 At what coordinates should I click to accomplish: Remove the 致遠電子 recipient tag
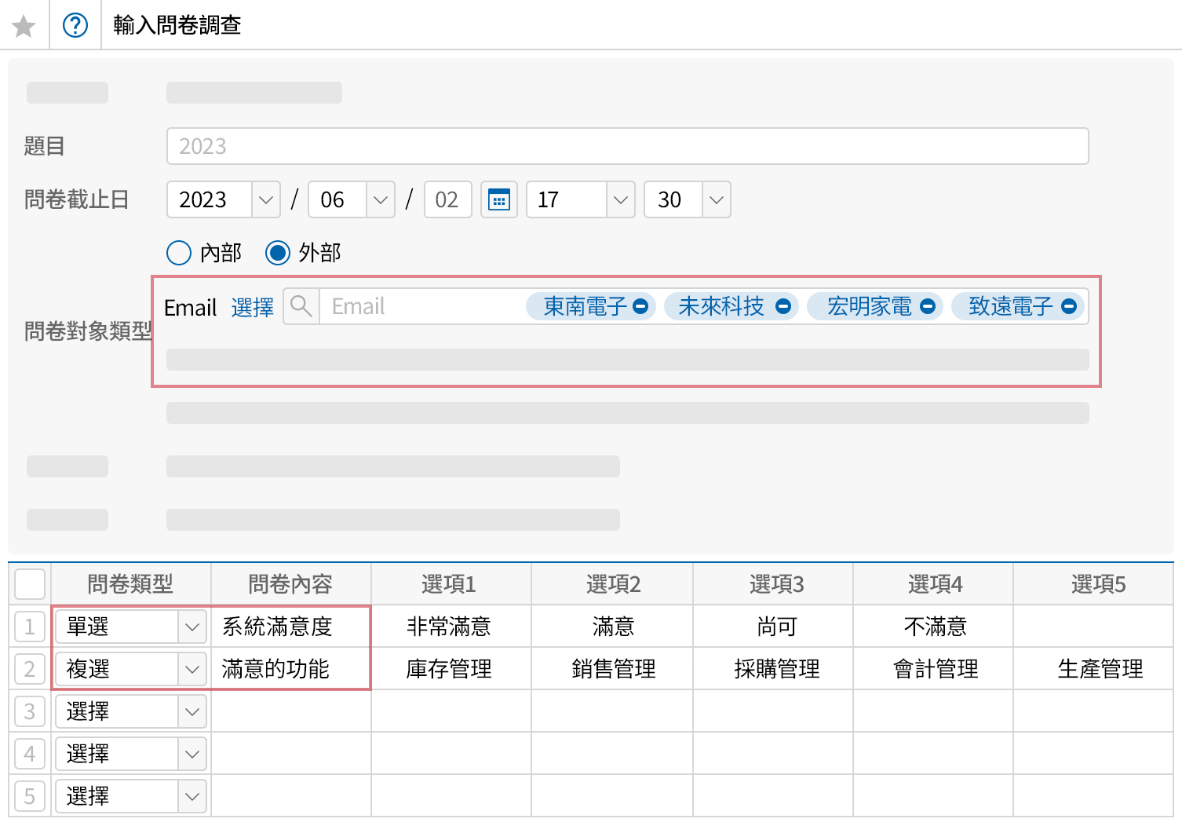click(1068, 306)
